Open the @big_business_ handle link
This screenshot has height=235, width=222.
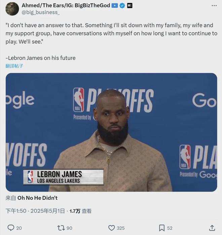(x=40, y=12)
